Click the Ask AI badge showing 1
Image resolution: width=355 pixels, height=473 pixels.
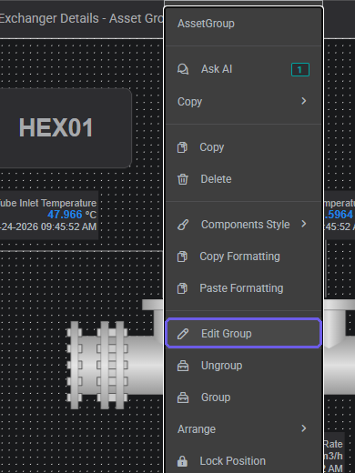pyautogui.click(x=300, y=70)
